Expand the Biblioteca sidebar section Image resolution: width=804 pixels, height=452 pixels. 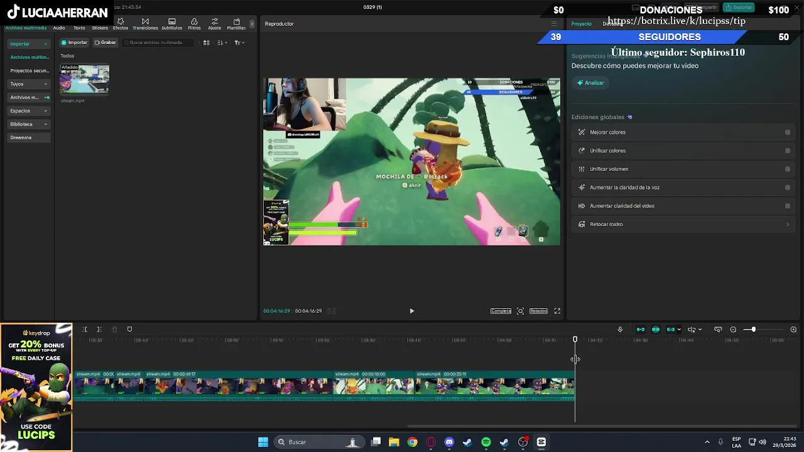[45, 124]
